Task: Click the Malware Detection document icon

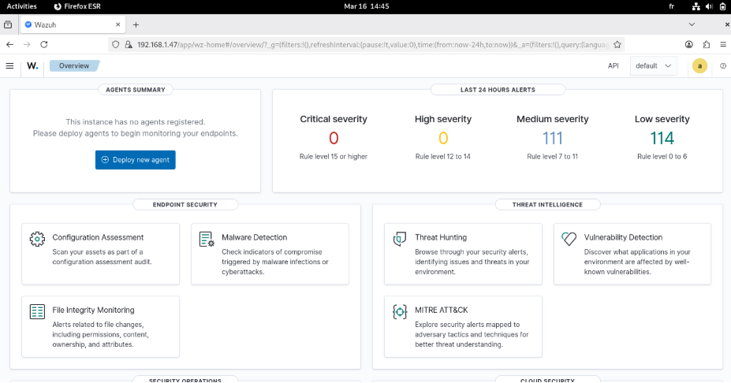Action: 207,239
